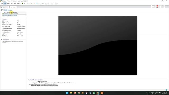The image size is (169, 95).
Task: Click the Kali Linux VM title heading
Action: [x=8, y=10]
